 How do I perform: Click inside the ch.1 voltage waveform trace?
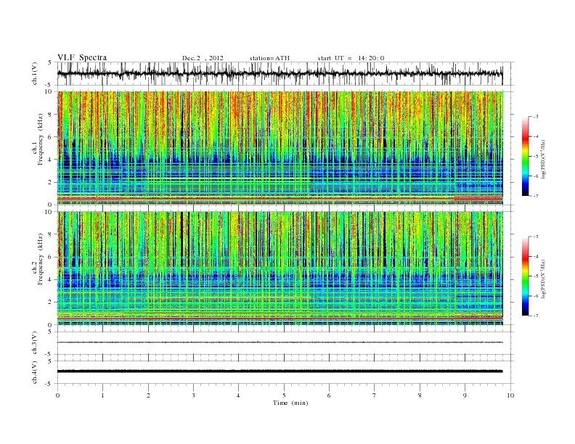pos(280,73)
